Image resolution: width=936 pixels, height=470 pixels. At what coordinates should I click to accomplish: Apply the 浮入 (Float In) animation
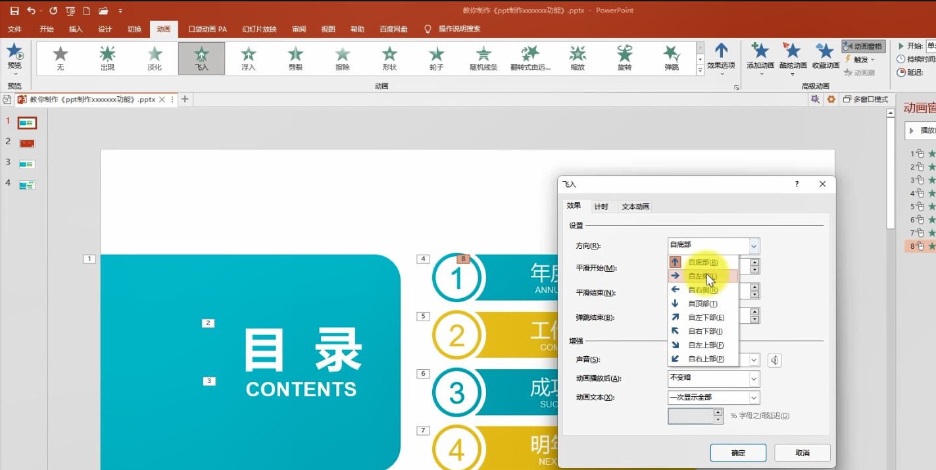[x=249, y=59]
